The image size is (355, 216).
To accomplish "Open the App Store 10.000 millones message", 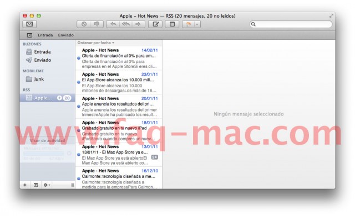I will tap(119, 82).
